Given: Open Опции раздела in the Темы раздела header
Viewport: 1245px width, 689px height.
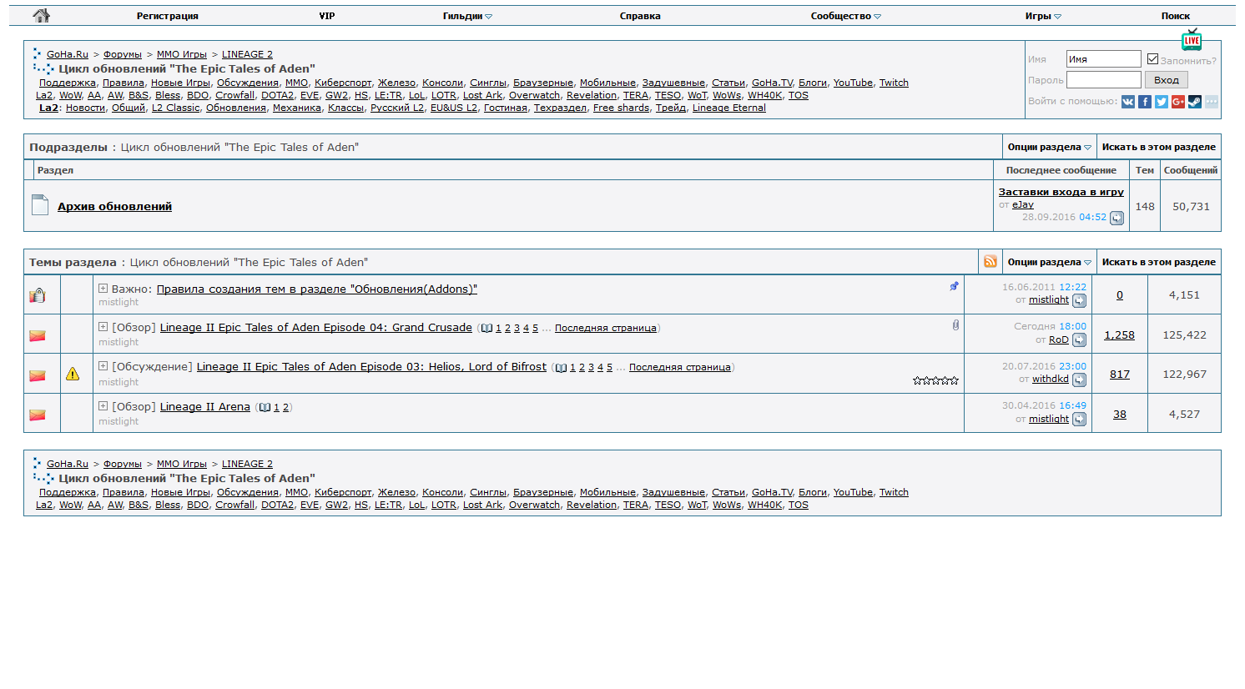Looking at the screenshot, I should pos(1049,262).
